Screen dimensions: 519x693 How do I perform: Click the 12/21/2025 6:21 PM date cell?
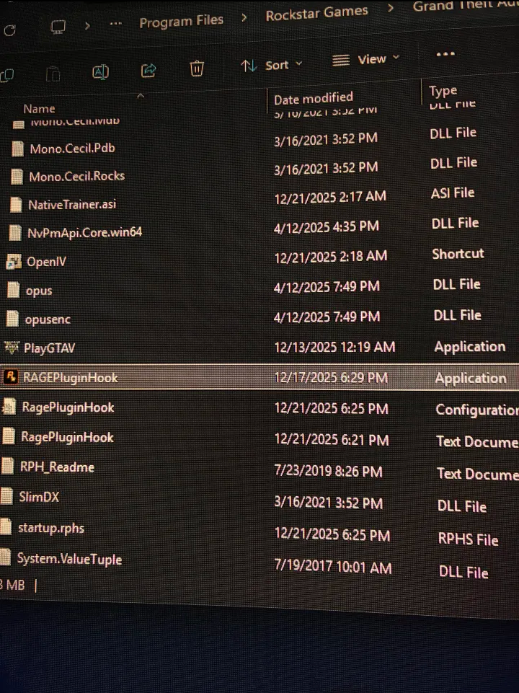[332, 440]
